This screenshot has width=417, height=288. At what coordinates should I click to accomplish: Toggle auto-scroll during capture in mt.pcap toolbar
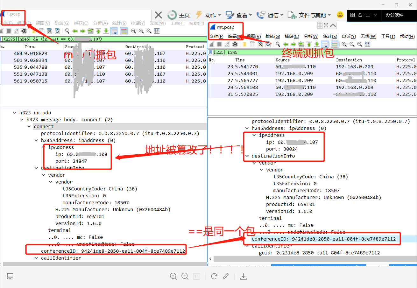[325, 44]
